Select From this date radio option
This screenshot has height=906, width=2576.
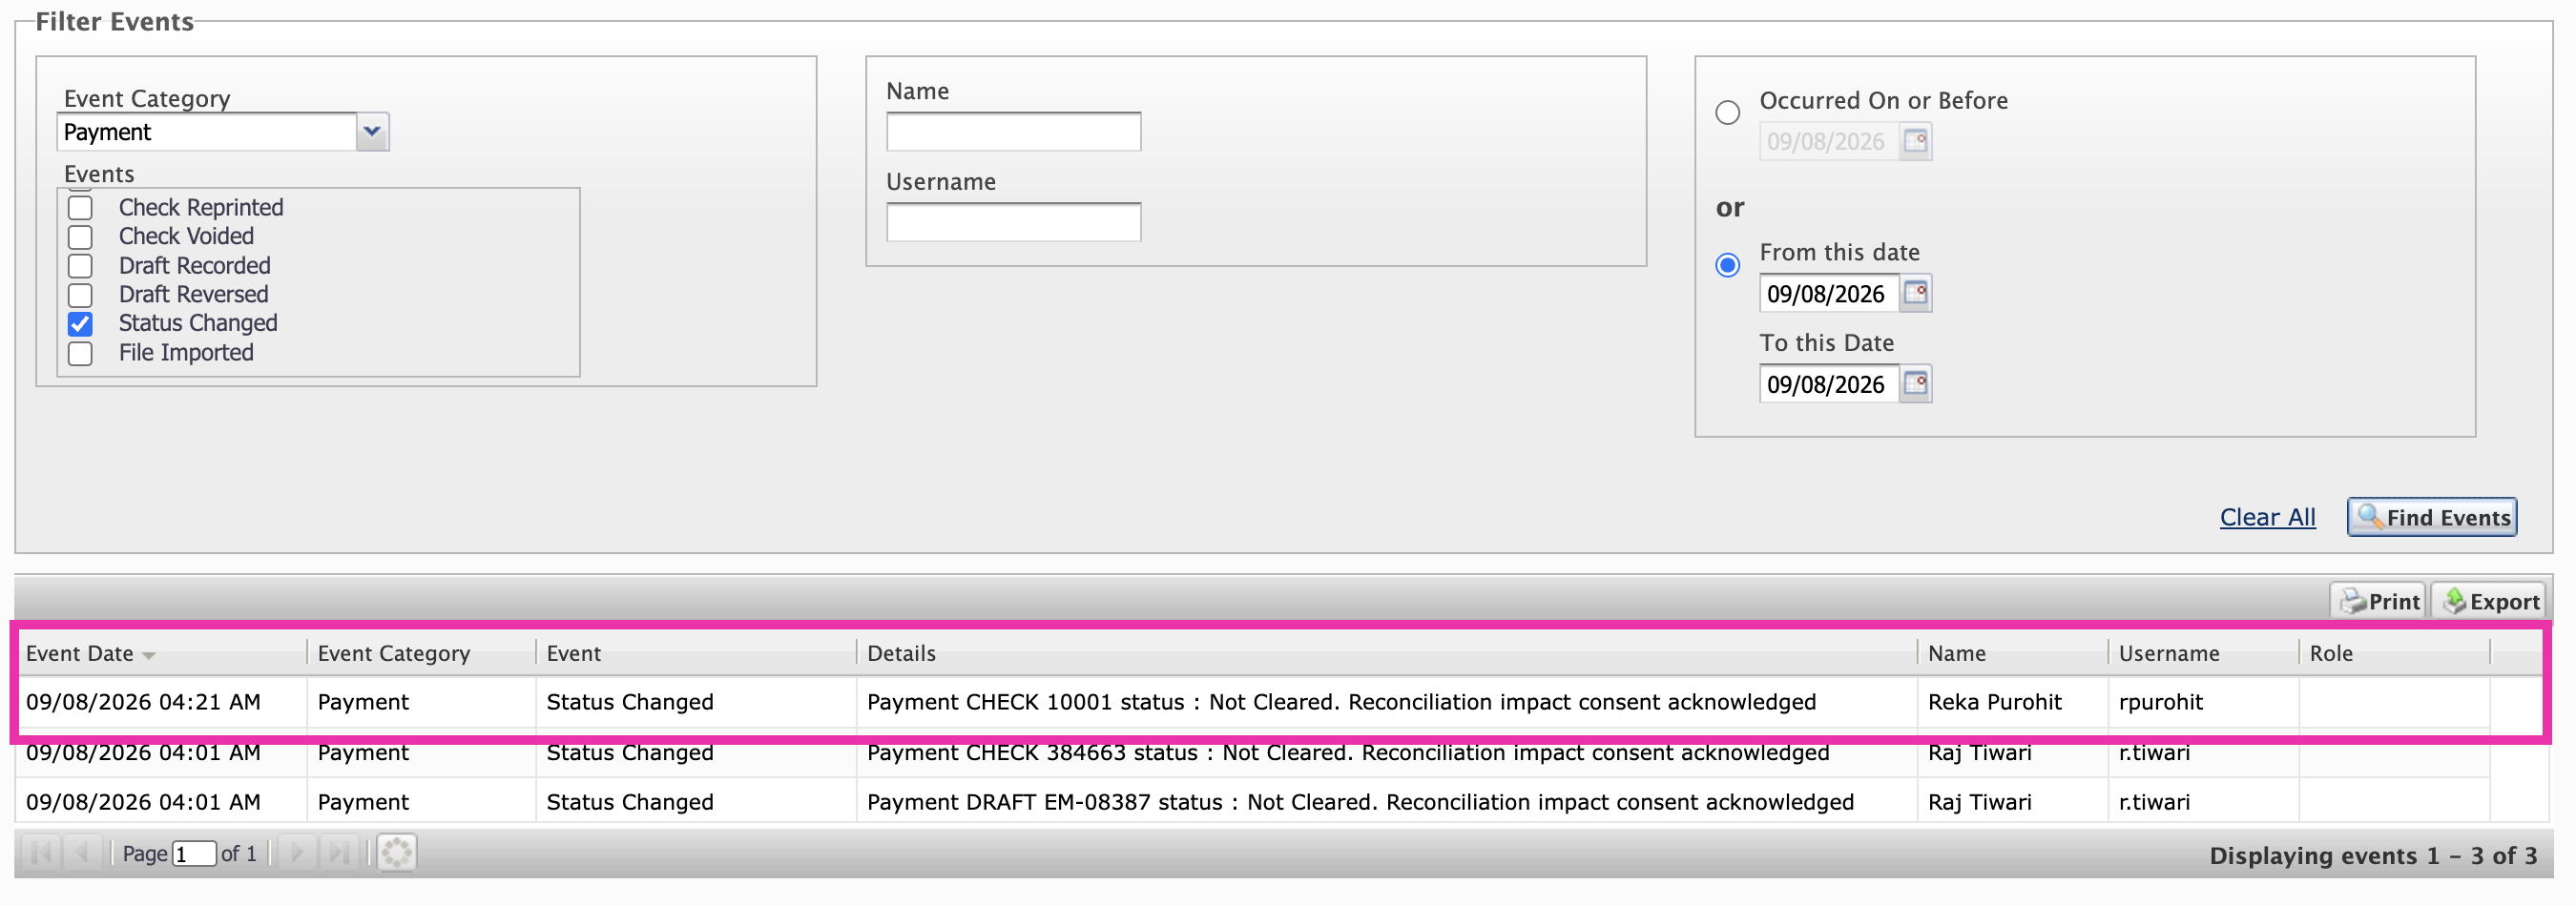click(x=1727, y=265)
